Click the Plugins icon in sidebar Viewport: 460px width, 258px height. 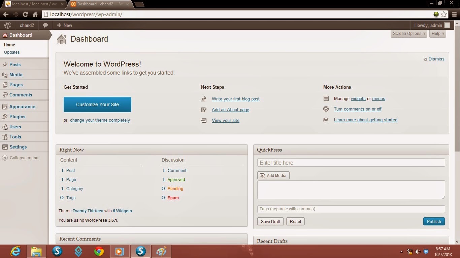pyautogui.click(x=5, y=117)
